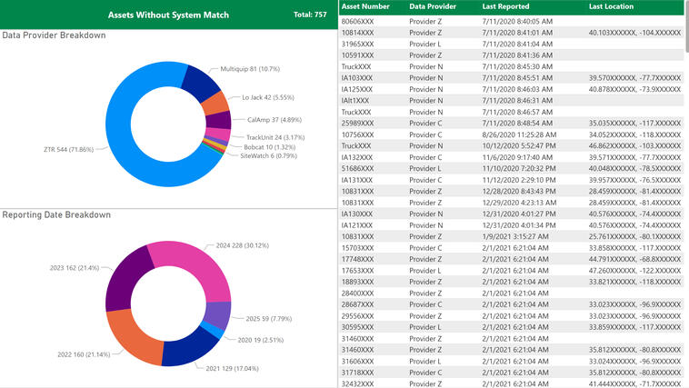The width and height of the screenshot is (689, 388).
Task: Click the 'Total: 757' card in header
Action: coord(310,15)
